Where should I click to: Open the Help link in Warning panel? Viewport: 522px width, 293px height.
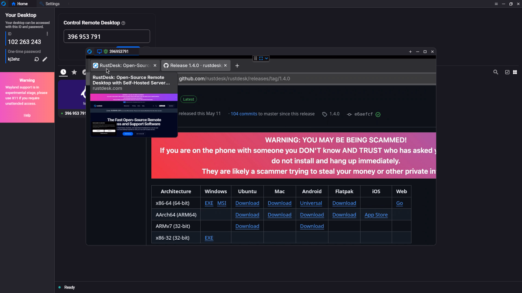27,115
